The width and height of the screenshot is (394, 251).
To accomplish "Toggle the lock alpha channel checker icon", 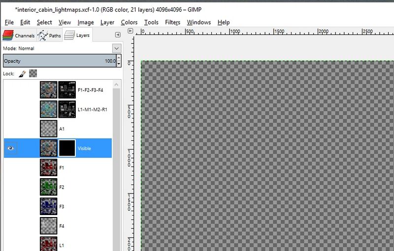I will pyautogui.click(x=33, y=73).
